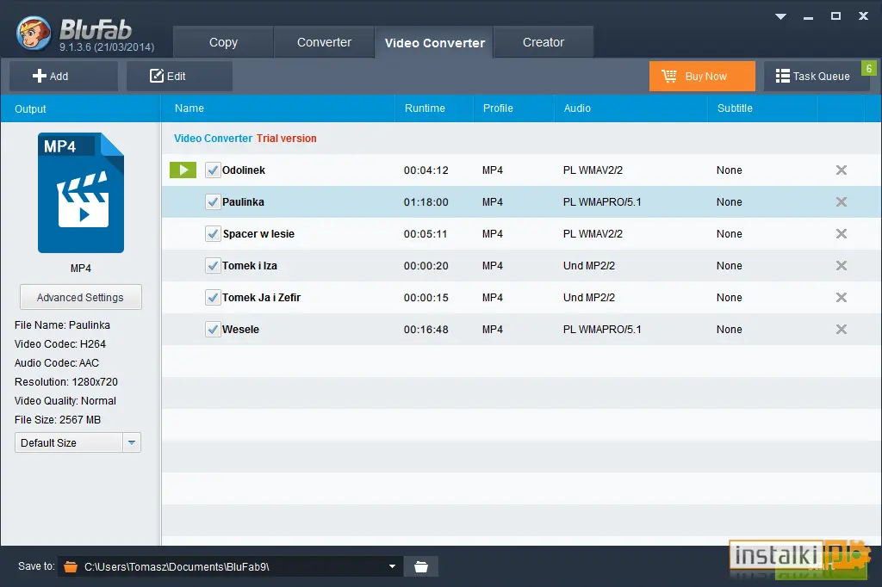
Task: Click the orange folder icon beside Save to
Action: pyautogui.click(x=71, y=566)
